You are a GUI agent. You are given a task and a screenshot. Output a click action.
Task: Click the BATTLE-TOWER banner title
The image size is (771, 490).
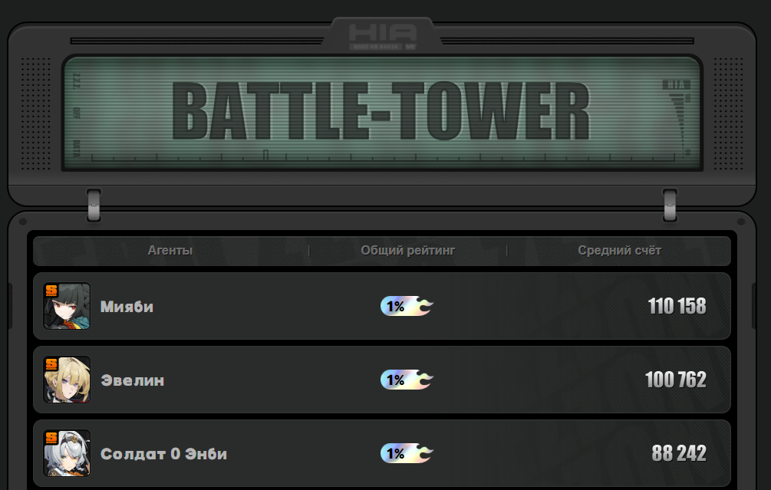381,111
